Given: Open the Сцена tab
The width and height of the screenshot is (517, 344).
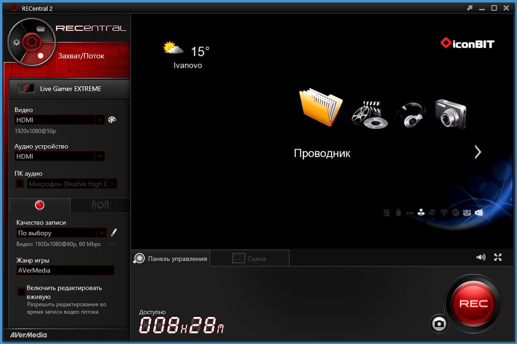Looking at the screenshot, I should 249,258.
